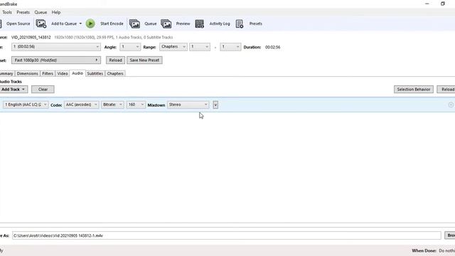The width and height of the screenshot is (455, 256).
Task: Click the Presets toolbar label
Action: pos(256,23)
